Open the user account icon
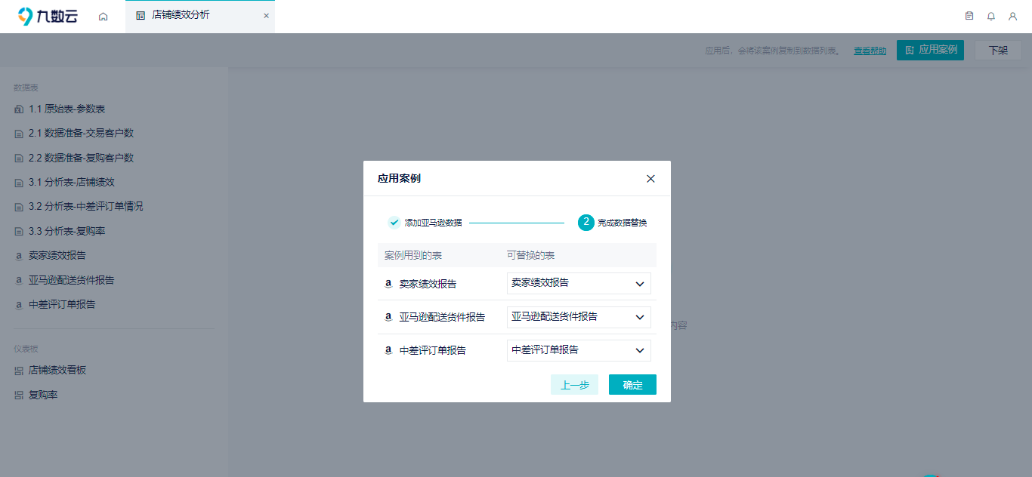 coord(1013,16)
